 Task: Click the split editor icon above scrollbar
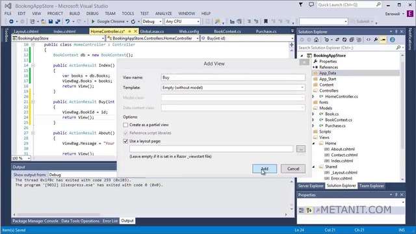coord(292,45)
